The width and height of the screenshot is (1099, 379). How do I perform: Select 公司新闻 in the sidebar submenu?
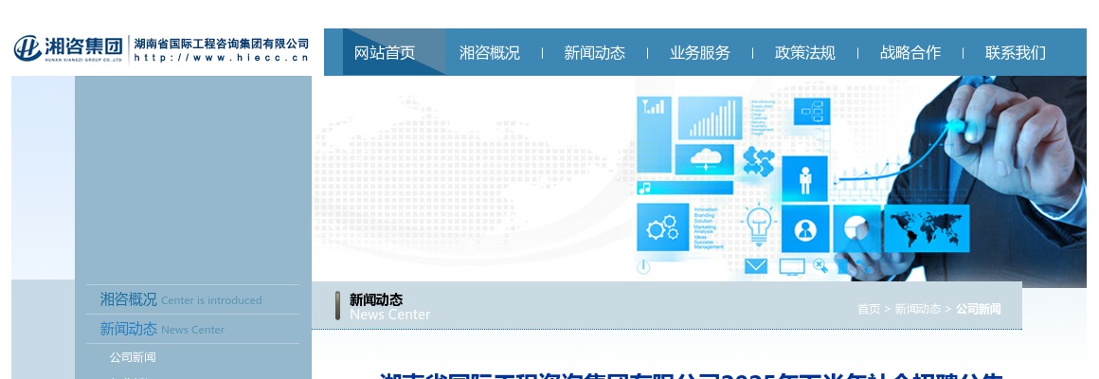point(133,357)
